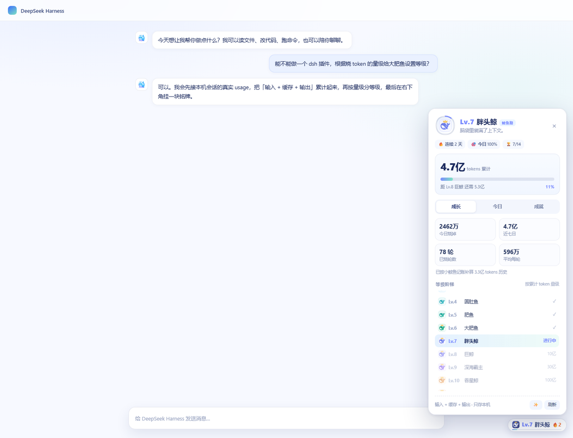Click the 大肥鱼 level name

click(x=471, y=328)
